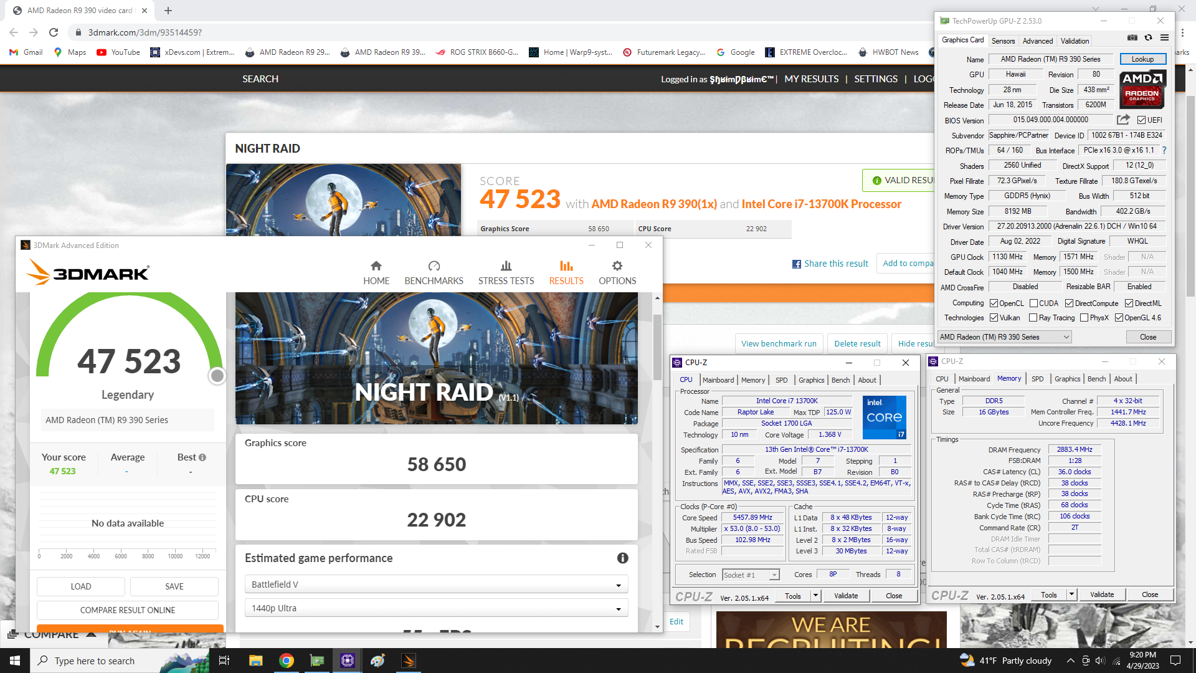The width and height of the screenshot is (1196, 673).
Task: Open the GPU-Z hamburger menu
Action: pos(1164,37)
